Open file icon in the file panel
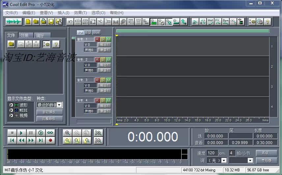 (x=11, y=44)
